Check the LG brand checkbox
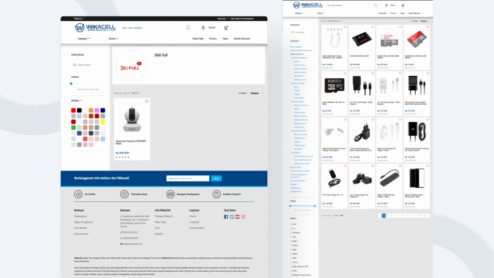Image resolution: width=494 pixels, height=278 pixels. click(x=291, y=228)
